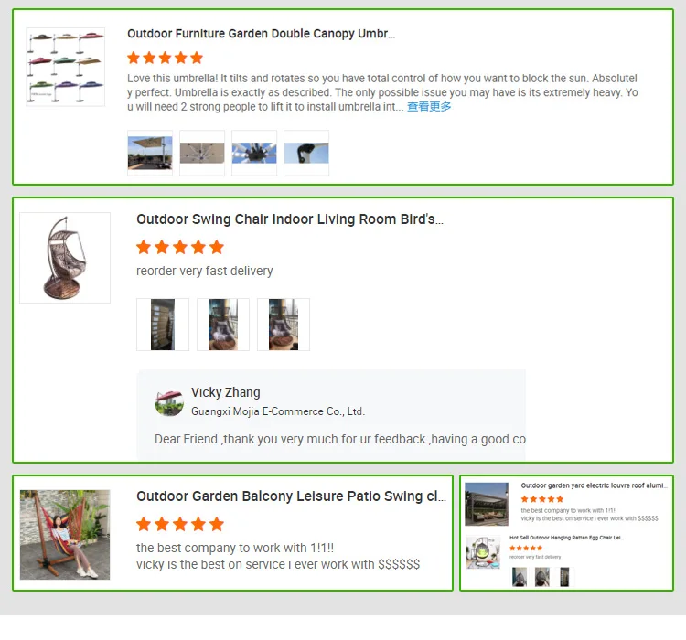View the packaged boxes review photo
Screen dimensions: 686x640
coord(163,325)
